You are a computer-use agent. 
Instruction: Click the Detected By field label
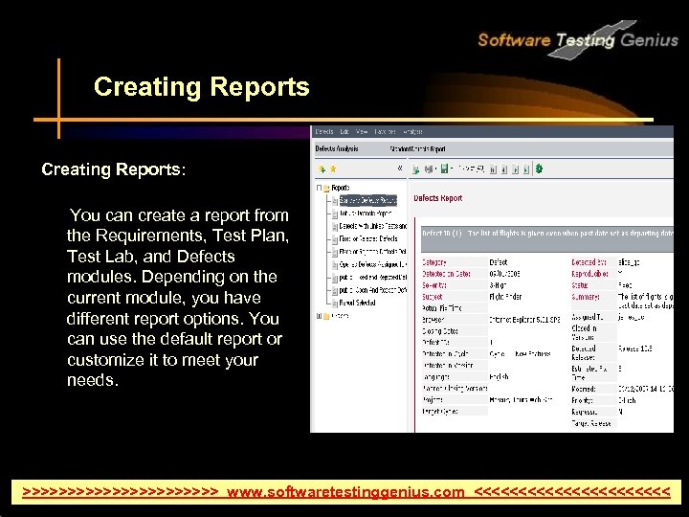coord(589,262)
